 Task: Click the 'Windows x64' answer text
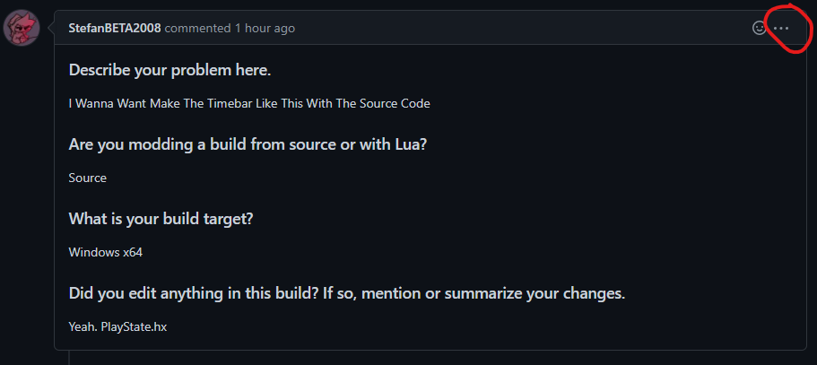tap(105, 253)
